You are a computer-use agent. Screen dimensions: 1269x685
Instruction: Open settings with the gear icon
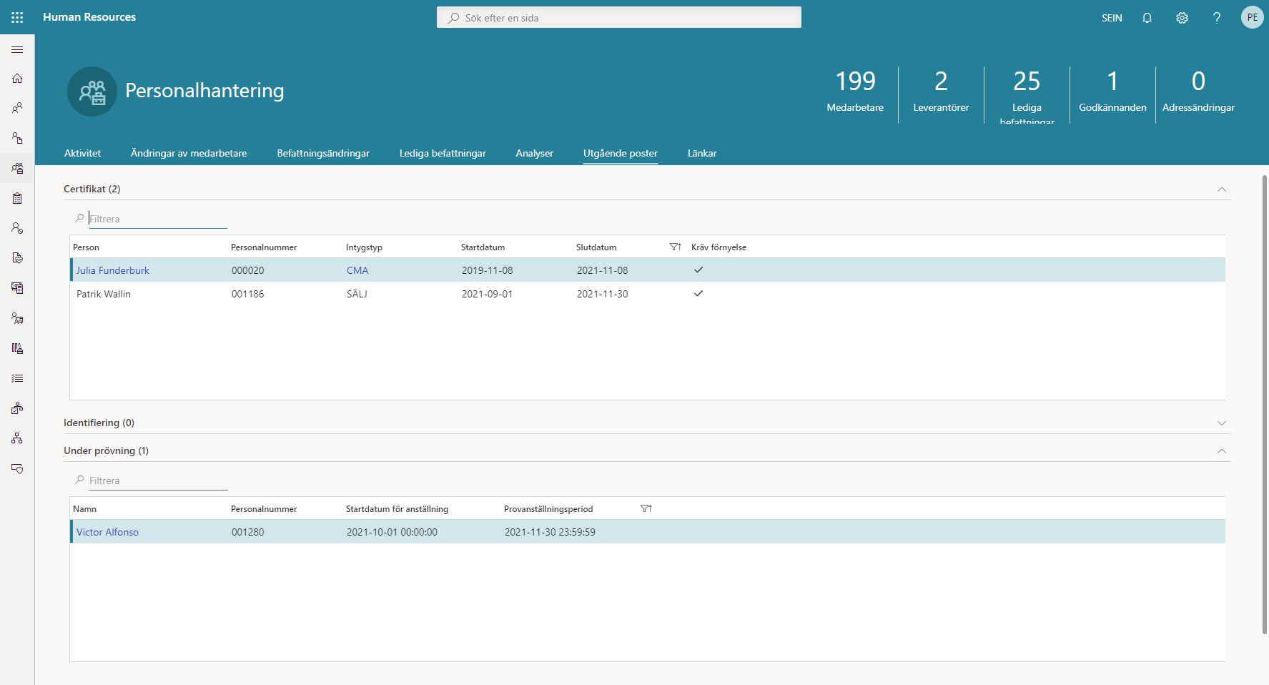point(1182,18)
